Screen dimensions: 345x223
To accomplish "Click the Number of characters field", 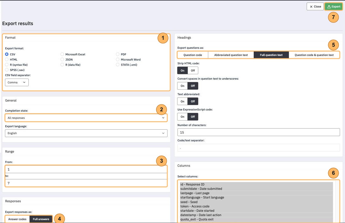I will [259, 132].
